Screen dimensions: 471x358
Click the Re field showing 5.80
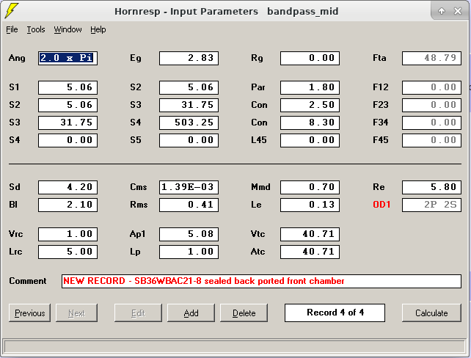pyautogui.click(x=431, y=187)
